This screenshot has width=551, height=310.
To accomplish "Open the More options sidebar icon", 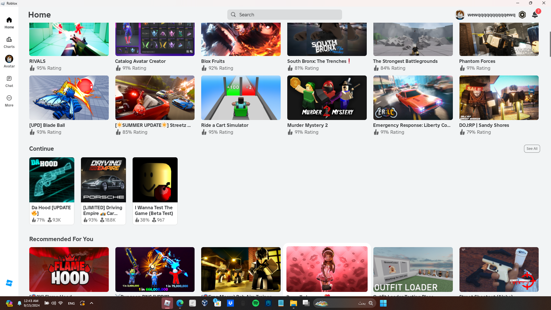I will point(9,101).
